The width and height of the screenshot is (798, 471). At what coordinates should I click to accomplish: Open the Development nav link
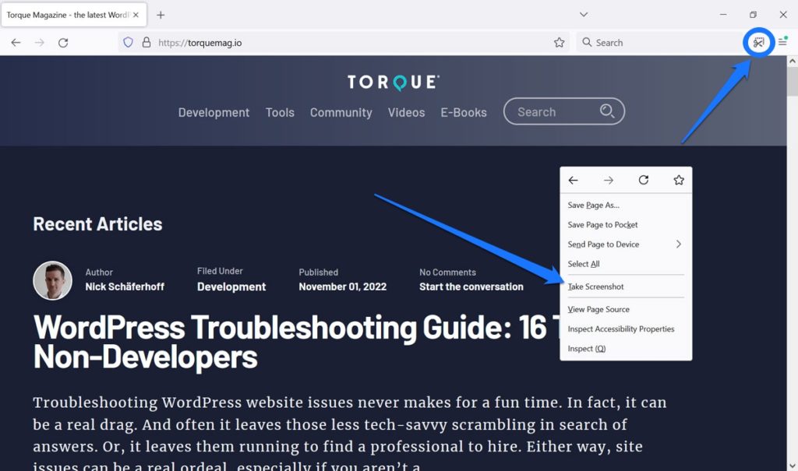214,112
